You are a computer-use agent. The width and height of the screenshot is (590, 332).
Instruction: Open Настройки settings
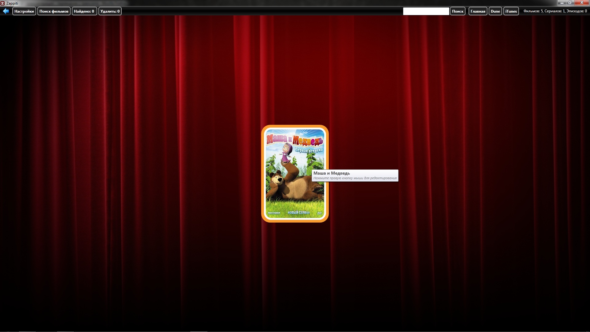(24, 11)
